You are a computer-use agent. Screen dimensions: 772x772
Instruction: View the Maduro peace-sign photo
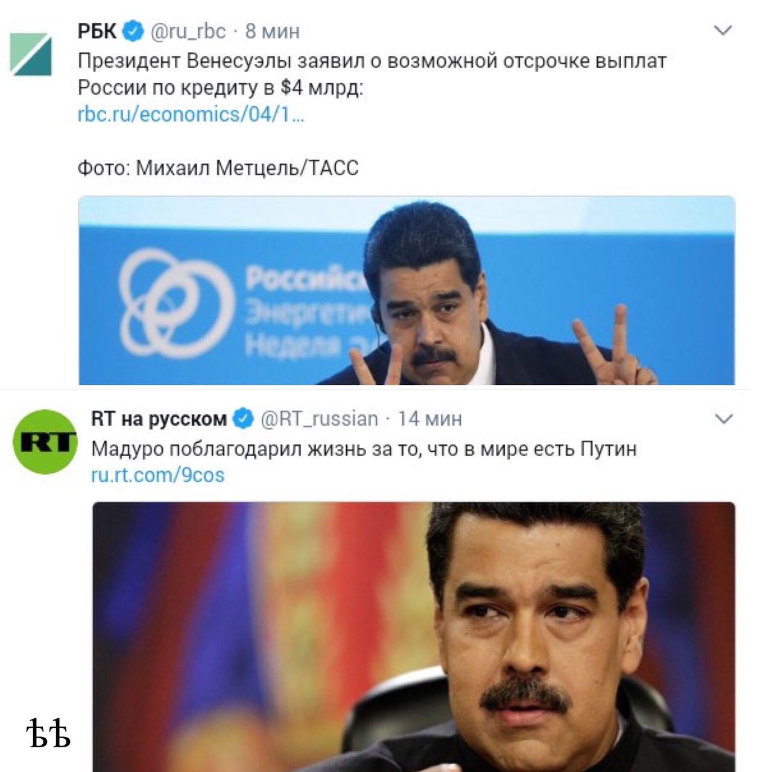[407, 290]
